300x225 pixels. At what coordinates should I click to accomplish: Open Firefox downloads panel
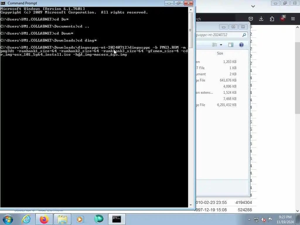261,19
